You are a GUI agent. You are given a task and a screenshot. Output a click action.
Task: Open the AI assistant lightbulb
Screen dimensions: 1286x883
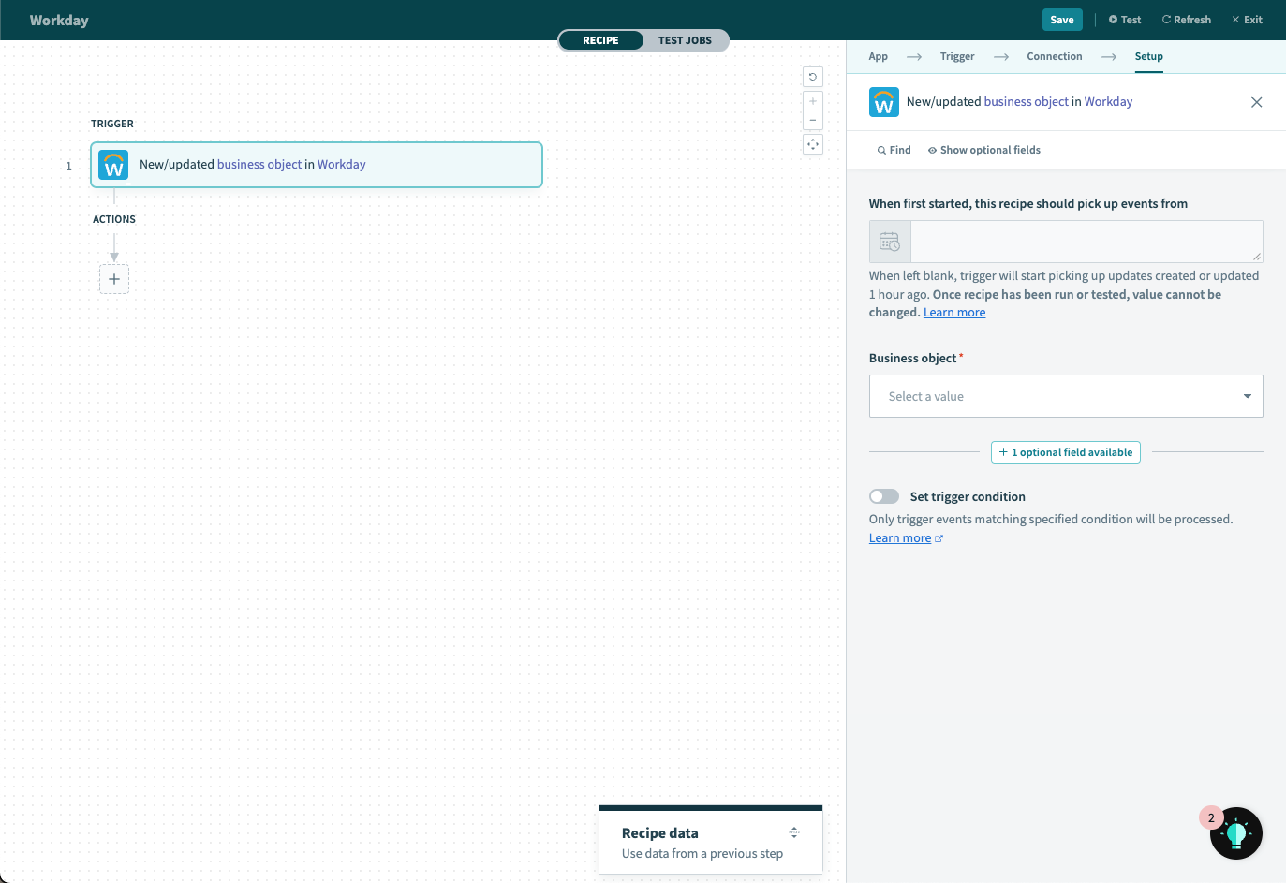1235,832
